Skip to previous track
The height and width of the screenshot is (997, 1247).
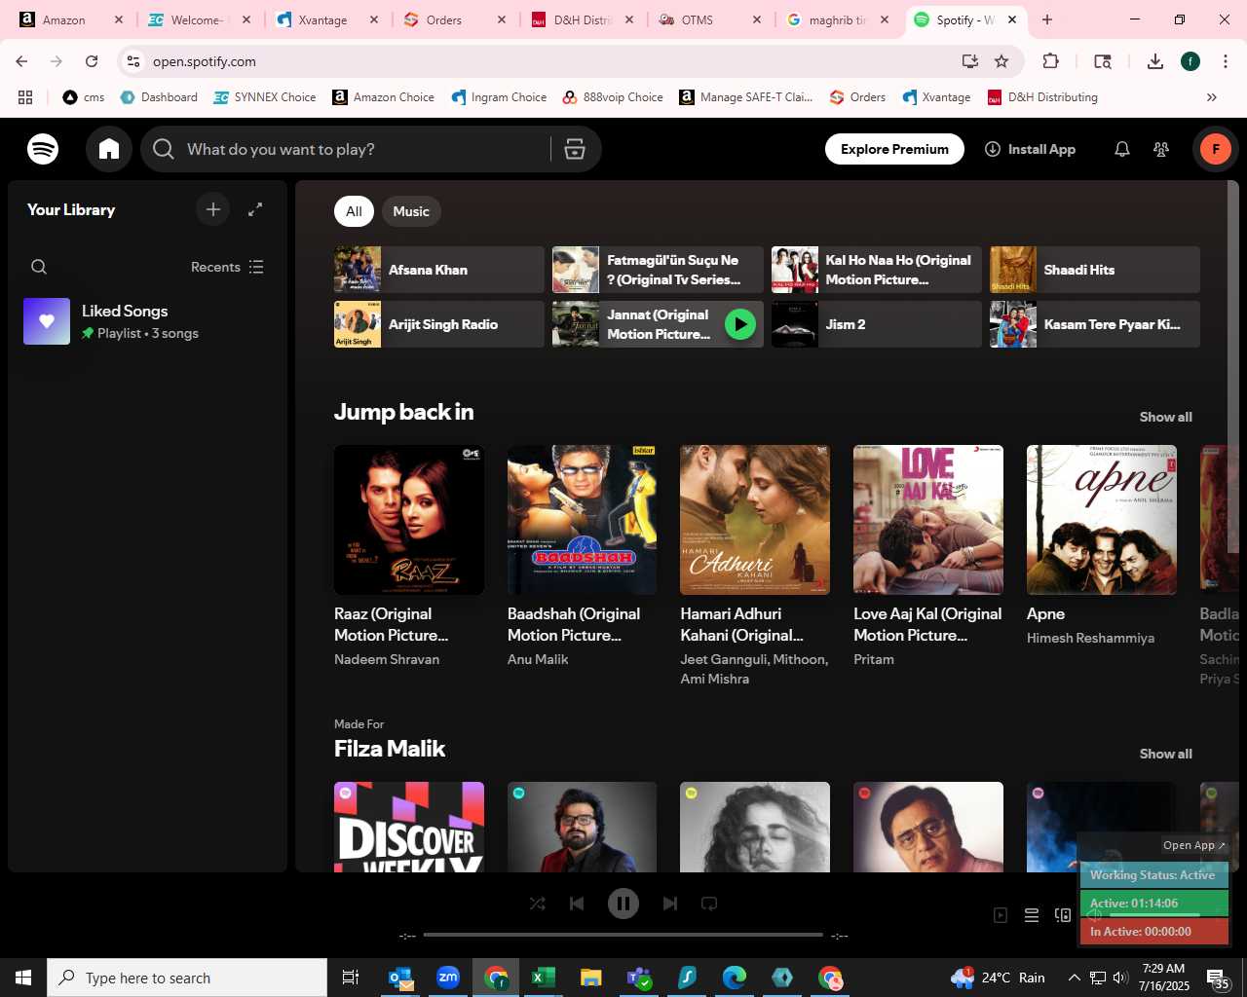pos(577,904)
